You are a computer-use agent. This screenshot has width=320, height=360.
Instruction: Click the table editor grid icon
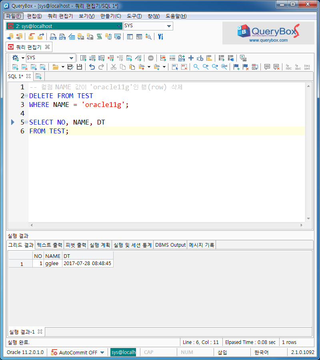(x=72, y=37)
